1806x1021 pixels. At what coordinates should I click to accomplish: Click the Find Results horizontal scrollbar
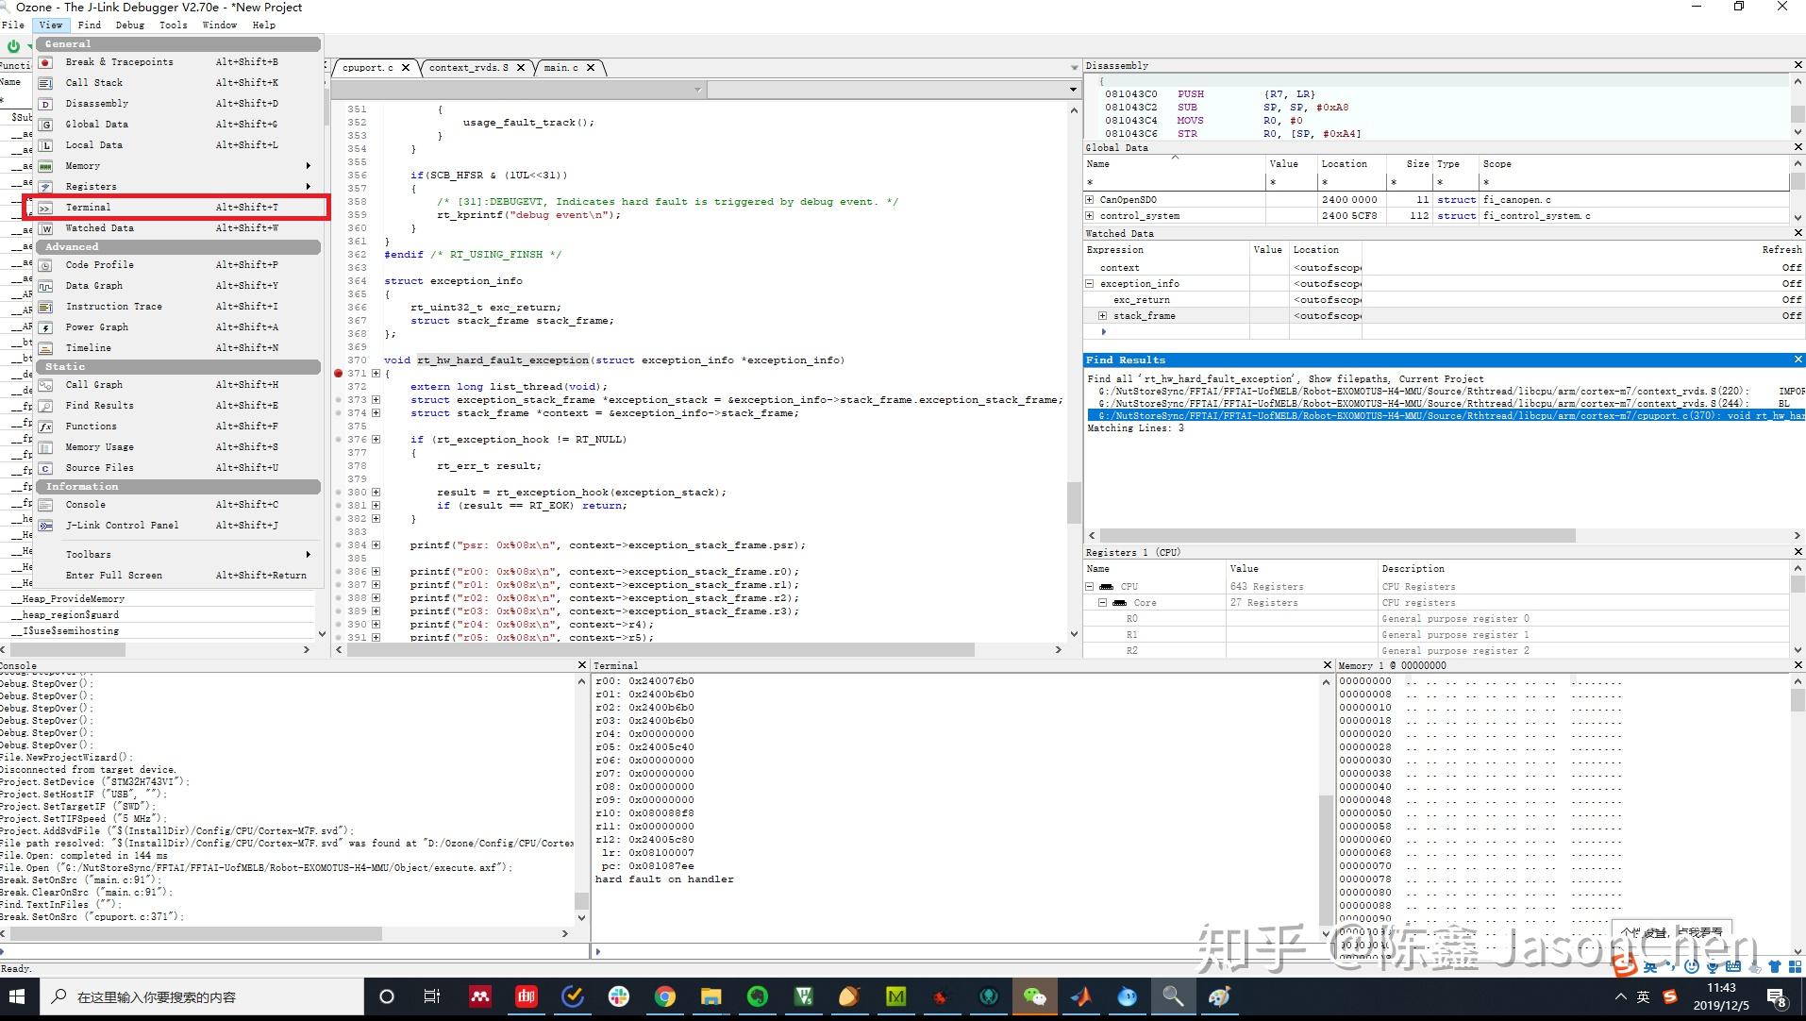(1337, 535)
